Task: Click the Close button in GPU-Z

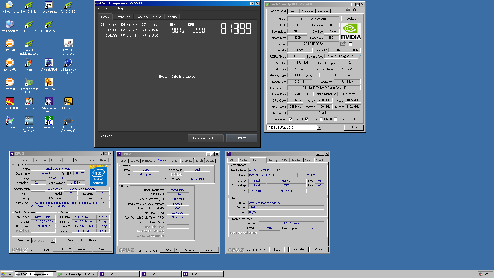Action: [354, 127]
